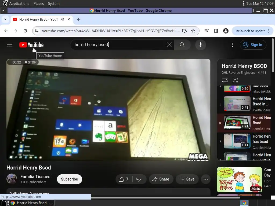275x206 pixels.
Task: Subscribe to Familia Tissues
Action: pyautogui.click(x=70, y=179)
